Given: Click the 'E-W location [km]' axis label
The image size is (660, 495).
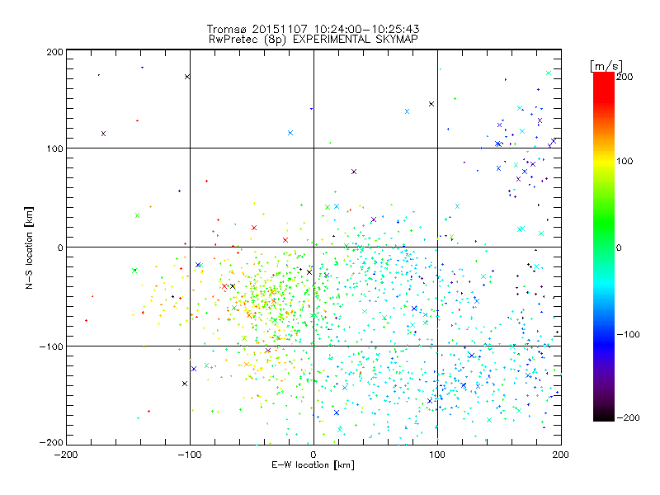Looking at the screenshot, I should (x=313, y=464).
